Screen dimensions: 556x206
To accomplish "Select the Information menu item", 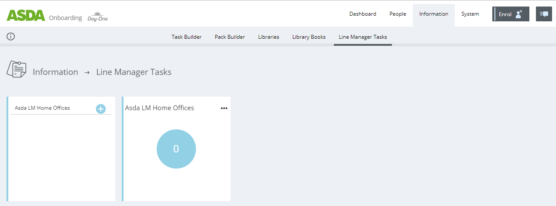I will (x=433, y=14).
